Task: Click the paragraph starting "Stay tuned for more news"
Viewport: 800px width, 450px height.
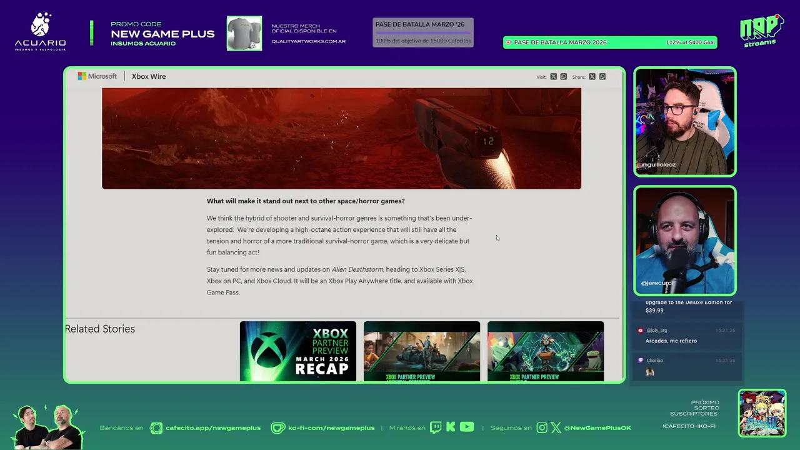Action: [x=340, y=281]
